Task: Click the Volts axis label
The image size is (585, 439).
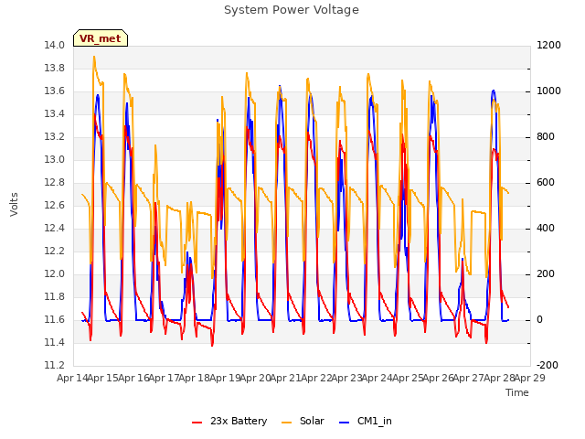Action: point(14,204)
